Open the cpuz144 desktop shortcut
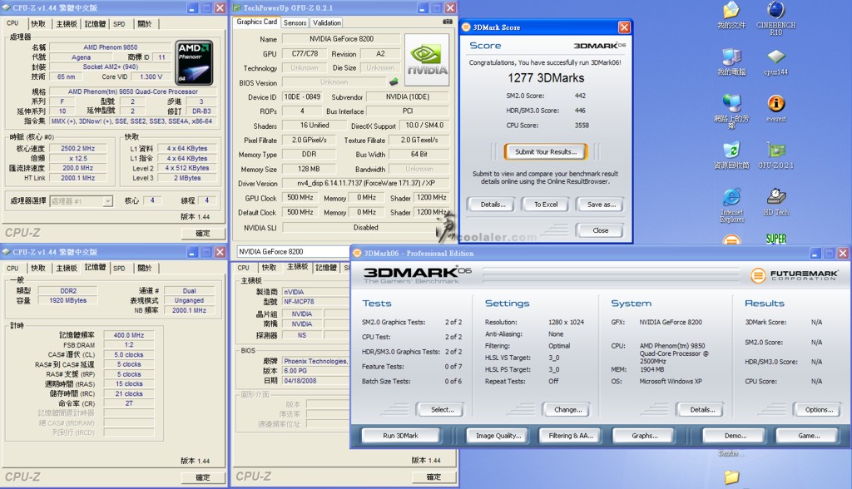This screenshot has height=489, width=852. pos(776,62)
